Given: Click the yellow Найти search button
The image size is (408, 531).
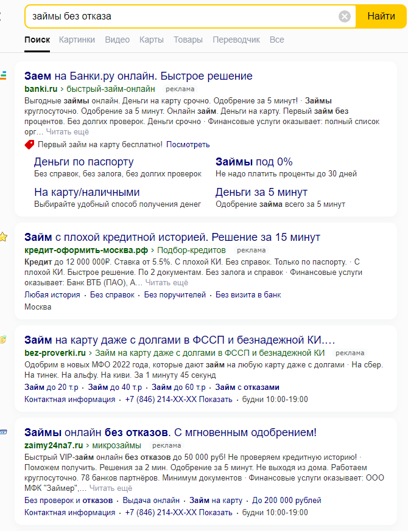Looking at the screenshot, I should [381, 16].
